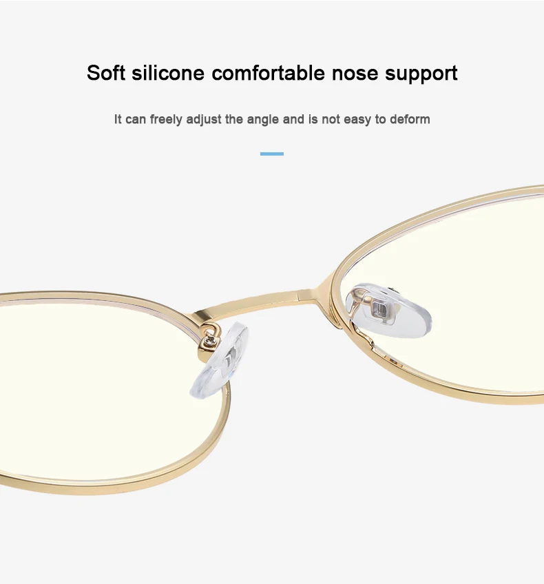The width and height of the screenshot is (544, 584).
Task: Click the word 'support' in the headline
Action: 421,74
